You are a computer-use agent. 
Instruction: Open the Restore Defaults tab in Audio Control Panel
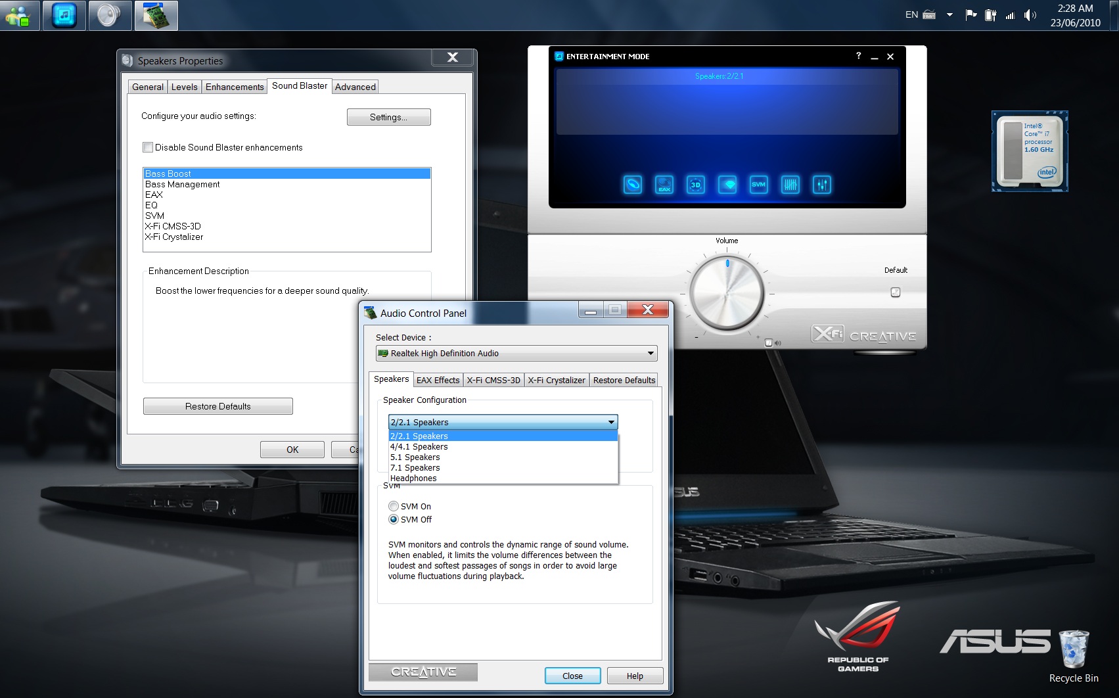tap(624, 380)
